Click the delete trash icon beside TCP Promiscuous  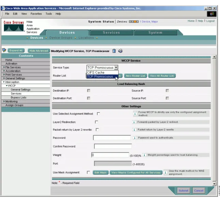tap(114, 51)
